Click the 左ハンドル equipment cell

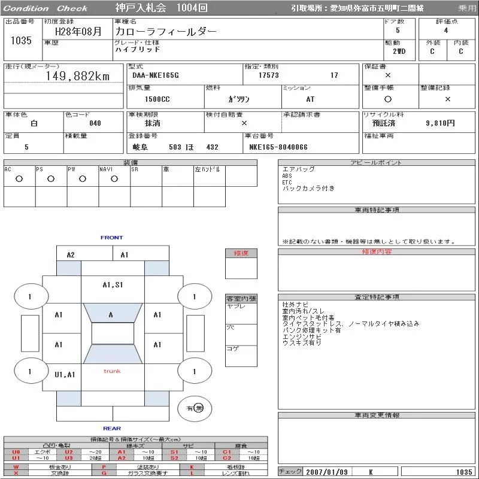click(210, 176)
